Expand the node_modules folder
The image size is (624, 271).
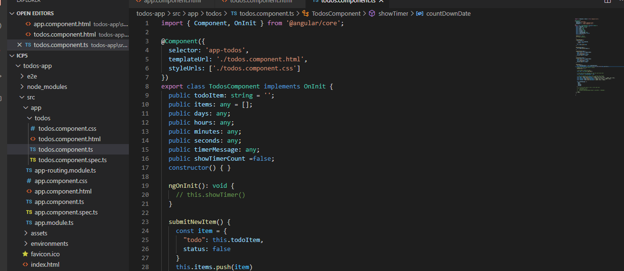tap(22, 87)
